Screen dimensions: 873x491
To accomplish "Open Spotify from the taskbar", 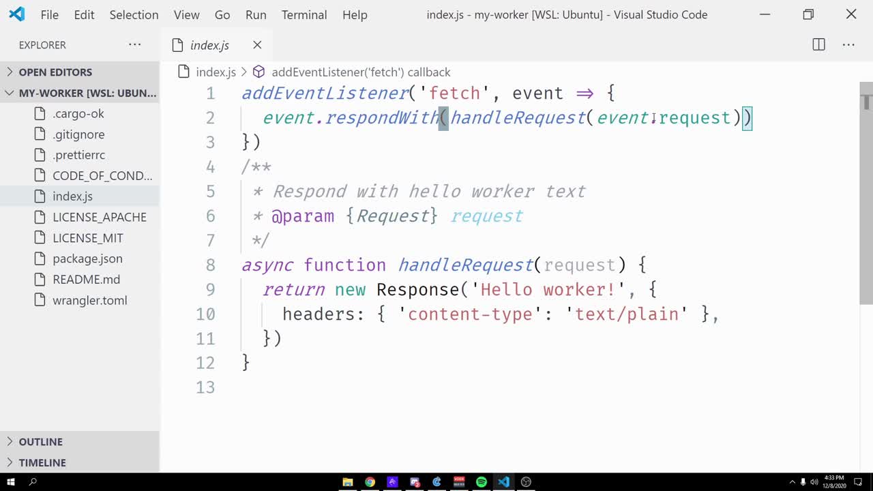I will tap(482, 481).
